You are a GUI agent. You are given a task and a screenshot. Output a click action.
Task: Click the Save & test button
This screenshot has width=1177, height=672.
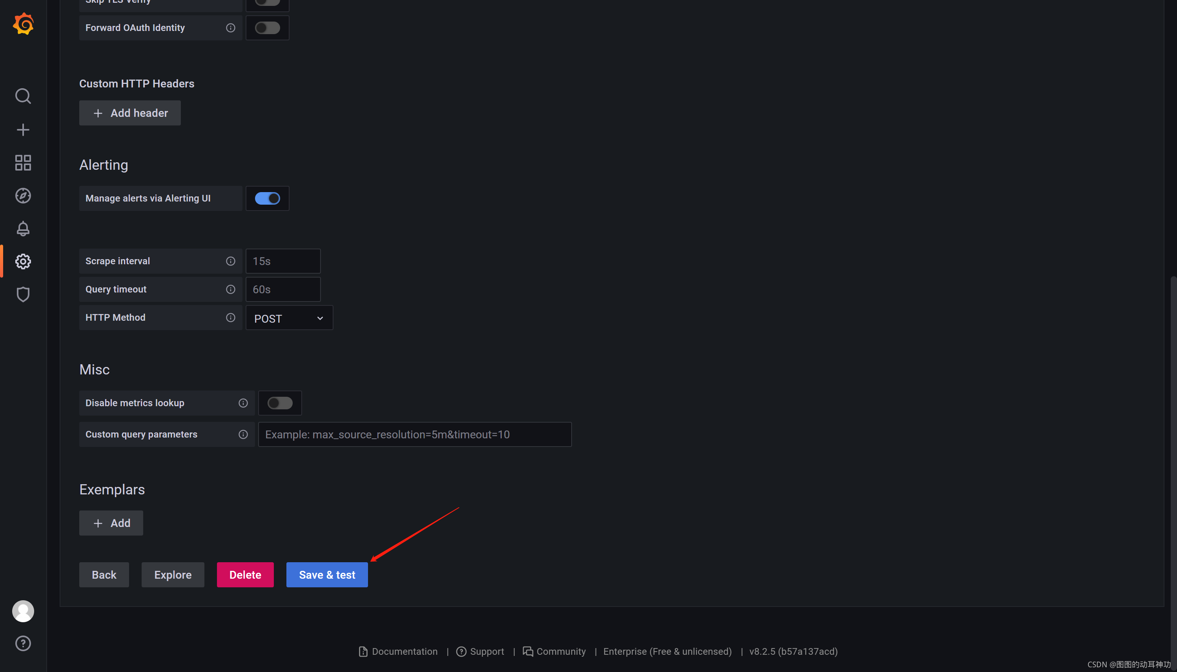pos(327,575)
